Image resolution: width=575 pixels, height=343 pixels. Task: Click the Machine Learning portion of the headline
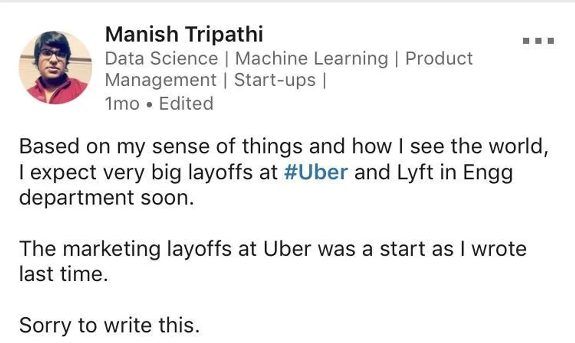pyautogui.click(x=311, y=58)
